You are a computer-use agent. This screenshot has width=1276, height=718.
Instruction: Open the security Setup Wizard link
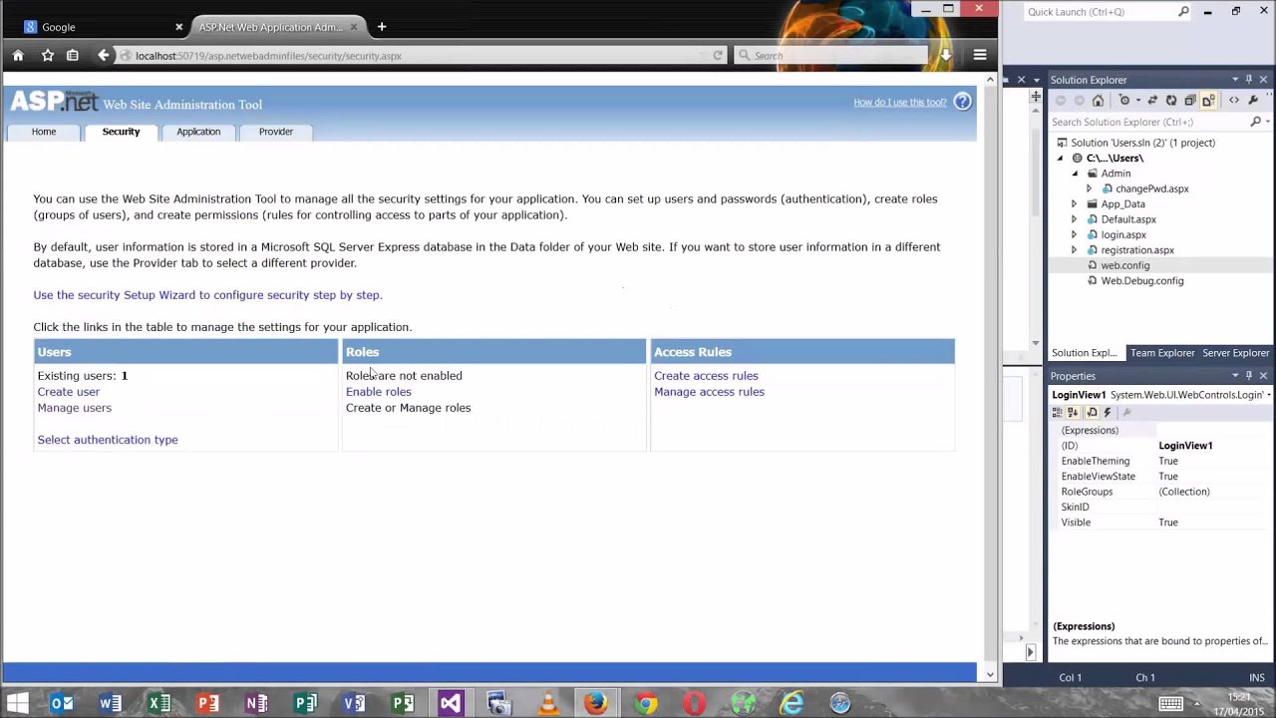pos(207,295)
